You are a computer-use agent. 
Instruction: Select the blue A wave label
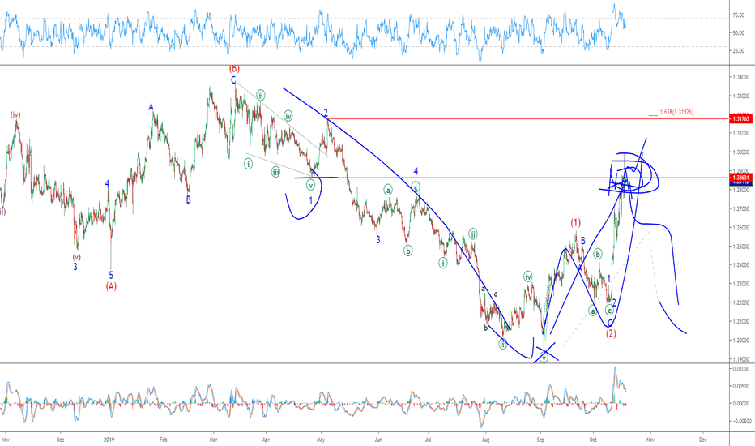point(151,107)
